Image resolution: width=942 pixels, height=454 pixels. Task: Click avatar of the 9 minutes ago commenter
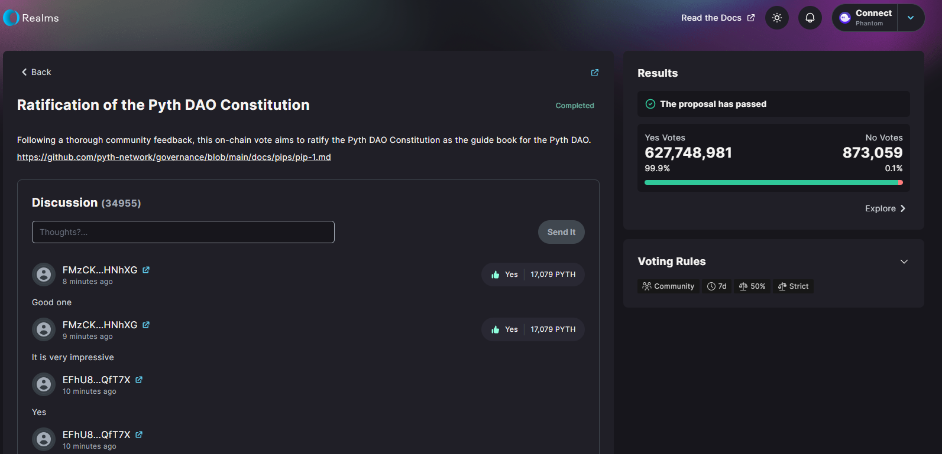(x=44, y=329)
